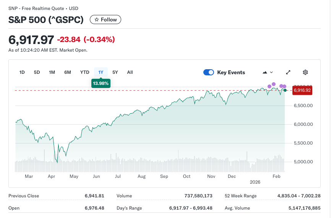Expand the chart to full screen

[289, 72]
